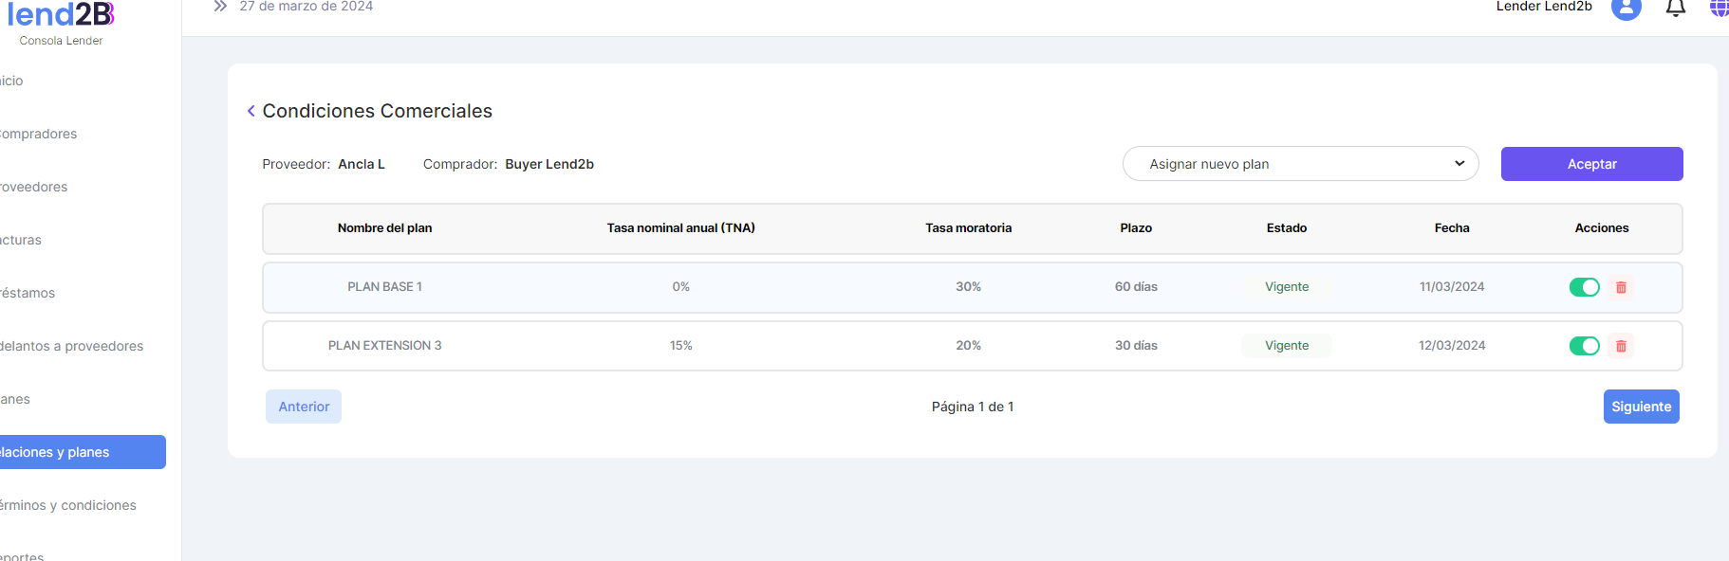Viewport: 1729px width, 561px height.
Task: Open Compradores in the sidebar
Action: pos(39,134)
